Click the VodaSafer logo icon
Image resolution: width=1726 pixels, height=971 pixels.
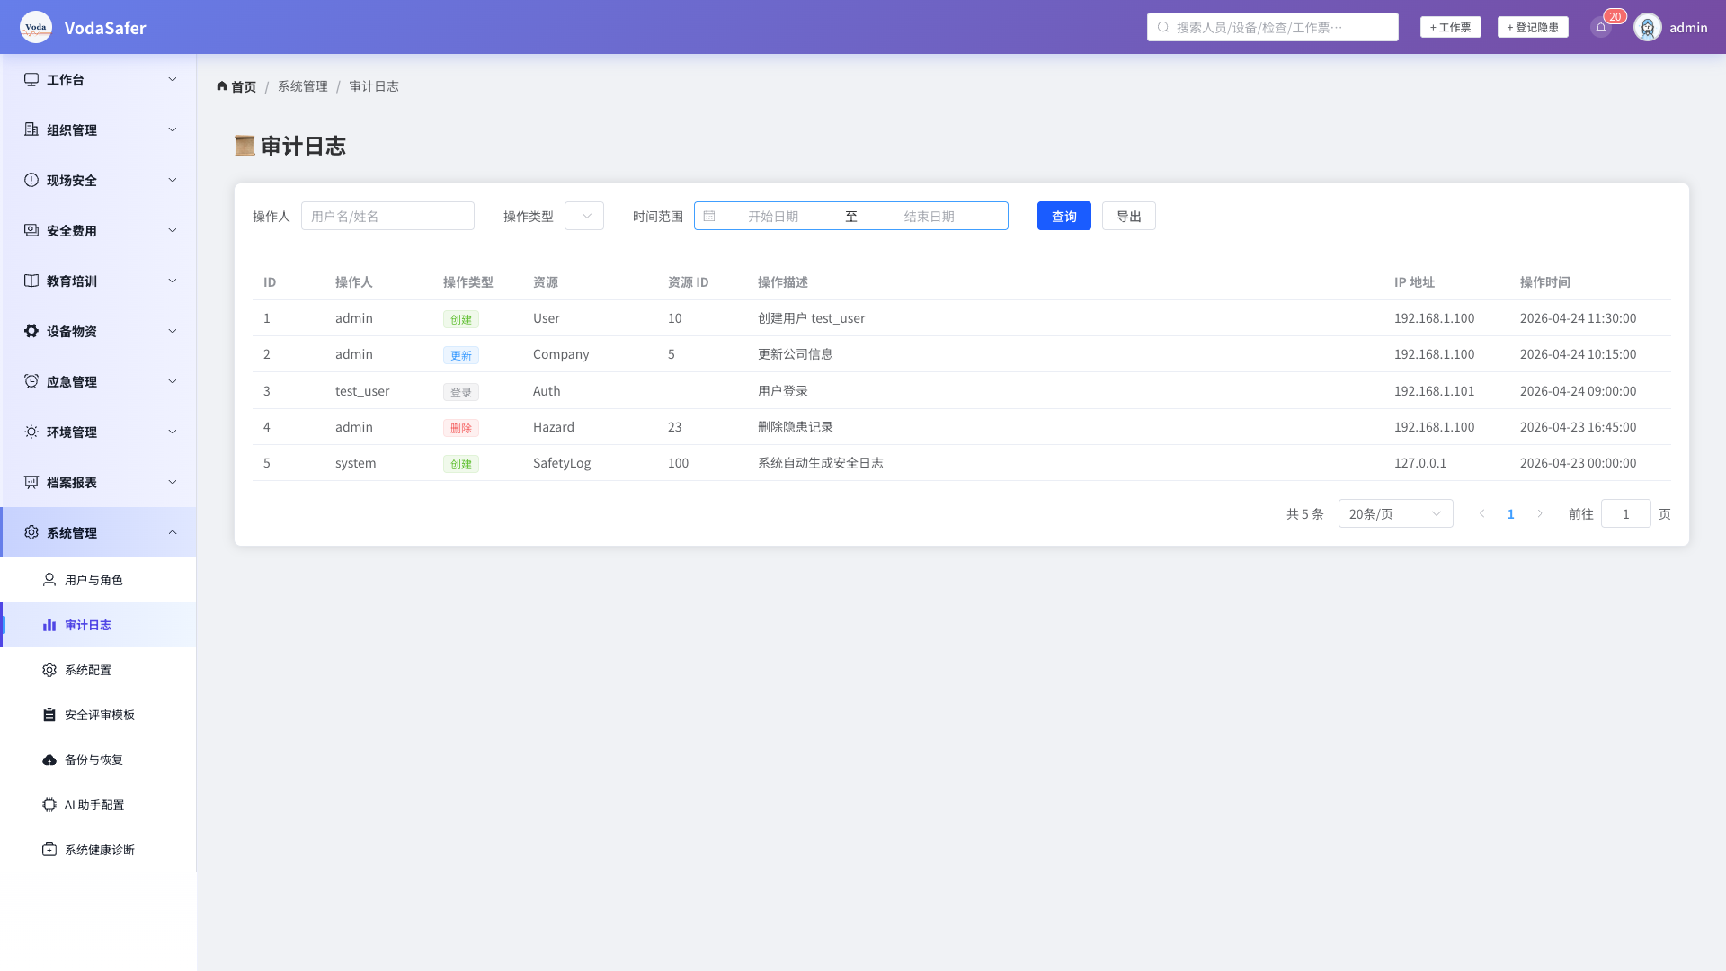[36, 27]
